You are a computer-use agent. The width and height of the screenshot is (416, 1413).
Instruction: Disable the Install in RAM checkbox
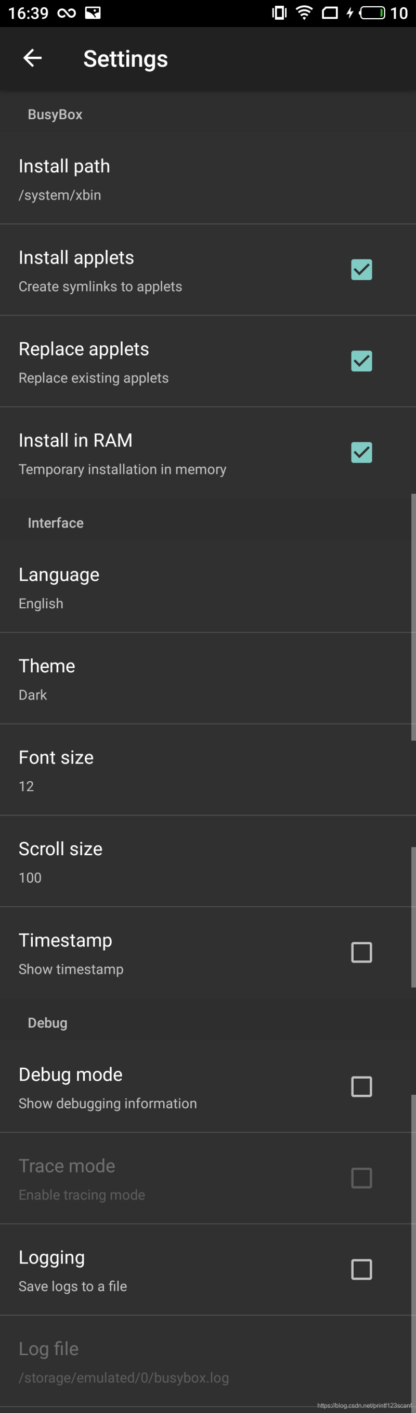(361, 453)
